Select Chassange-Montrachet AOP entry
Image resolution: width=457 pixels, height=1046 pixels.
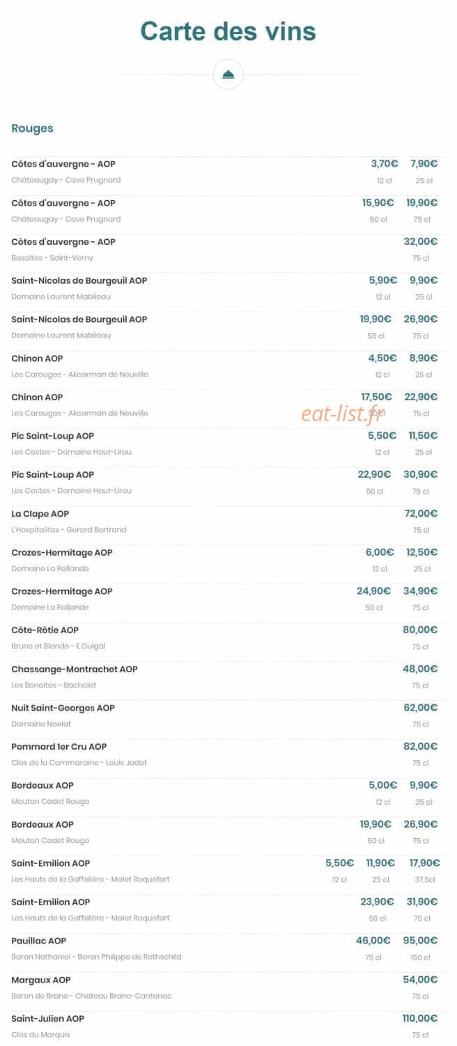pos(228,677)
